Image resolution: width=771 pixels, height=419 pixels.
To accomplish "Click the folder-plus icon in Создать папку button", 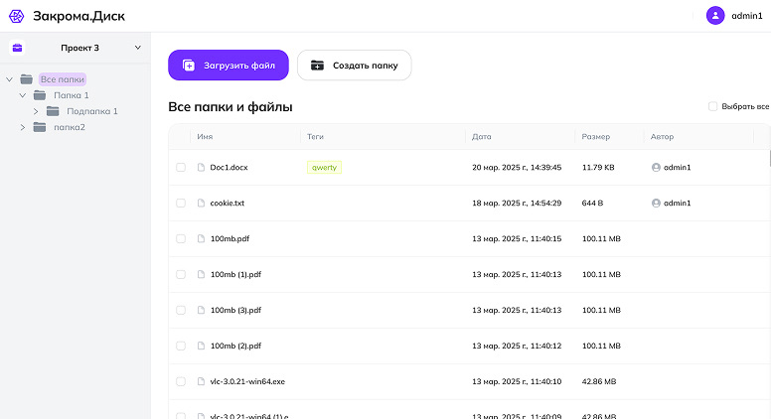I will point(317,66).
